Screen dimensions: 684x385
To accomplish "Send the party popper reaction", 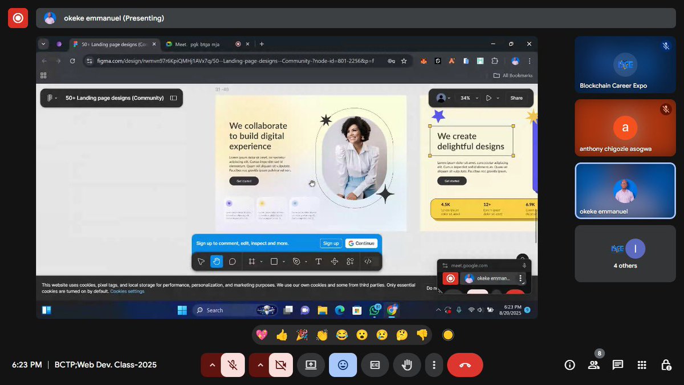I will tap(302, 335).
